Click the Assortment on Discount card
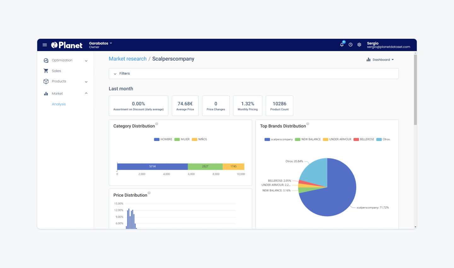Image resolution: width=454 pixels, height=268 pixels. tap(138, 106)
